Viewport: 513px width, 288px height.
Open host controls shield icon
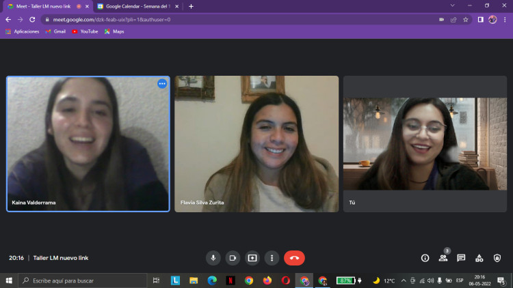[x=497, y=258]
